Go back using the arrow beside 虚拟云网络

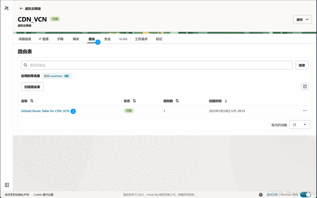pyautogui.click(x=21, y=8)
